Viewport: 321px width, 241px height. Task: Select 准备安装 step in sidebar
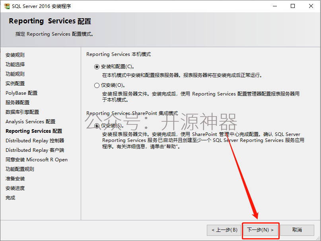pos(15,179)
